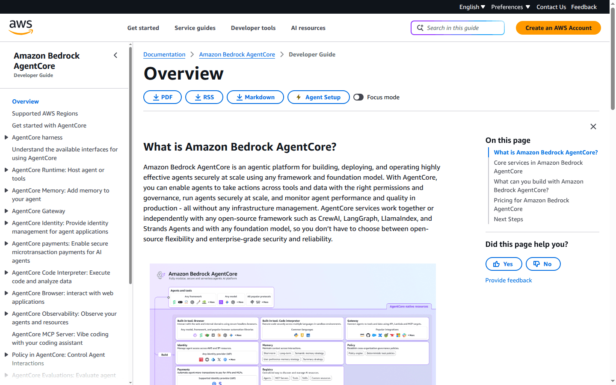Open Understand the available interfaces page
The height and width of the screenshot is (385, 616).
click(x=65, y=154)
